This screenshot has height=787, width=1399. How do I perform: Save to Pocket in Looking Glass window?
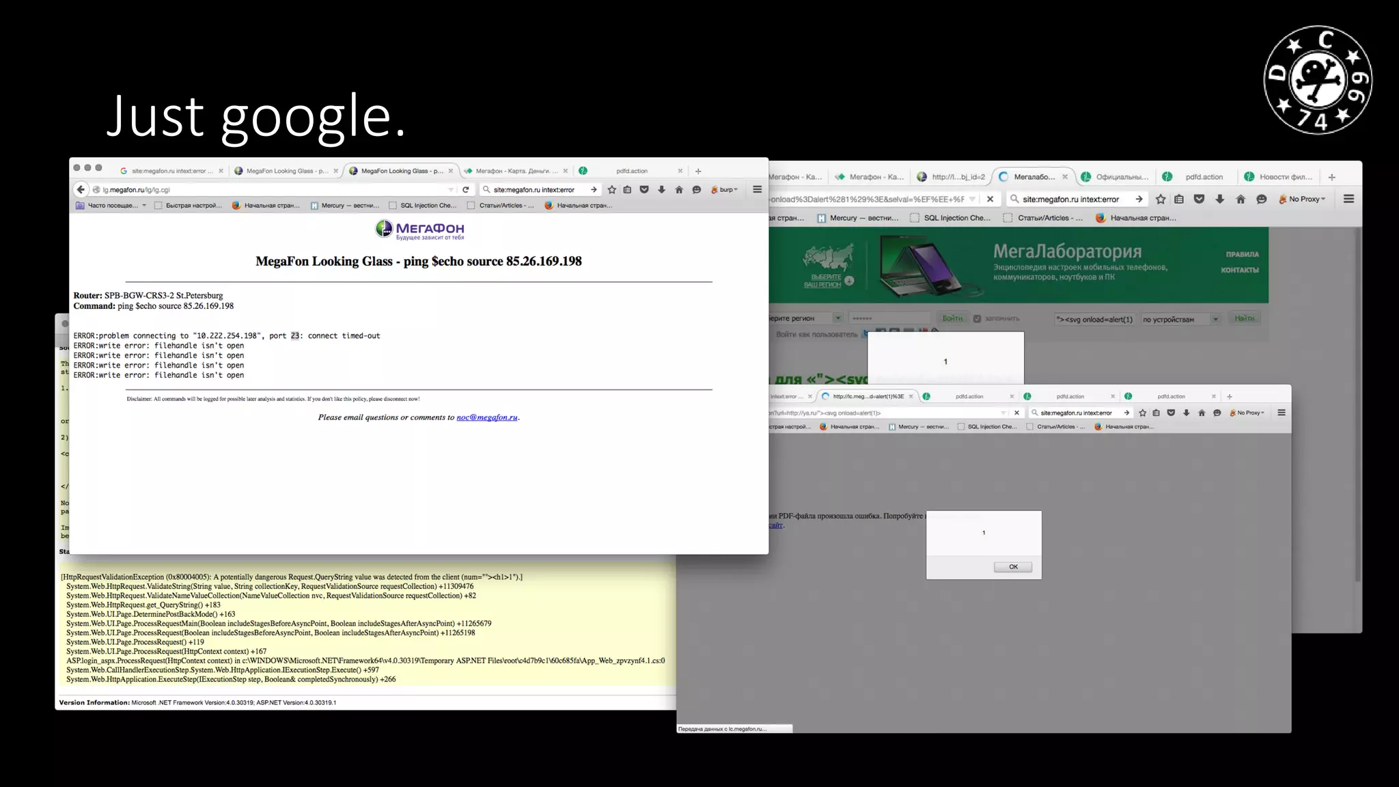[644, 190]
